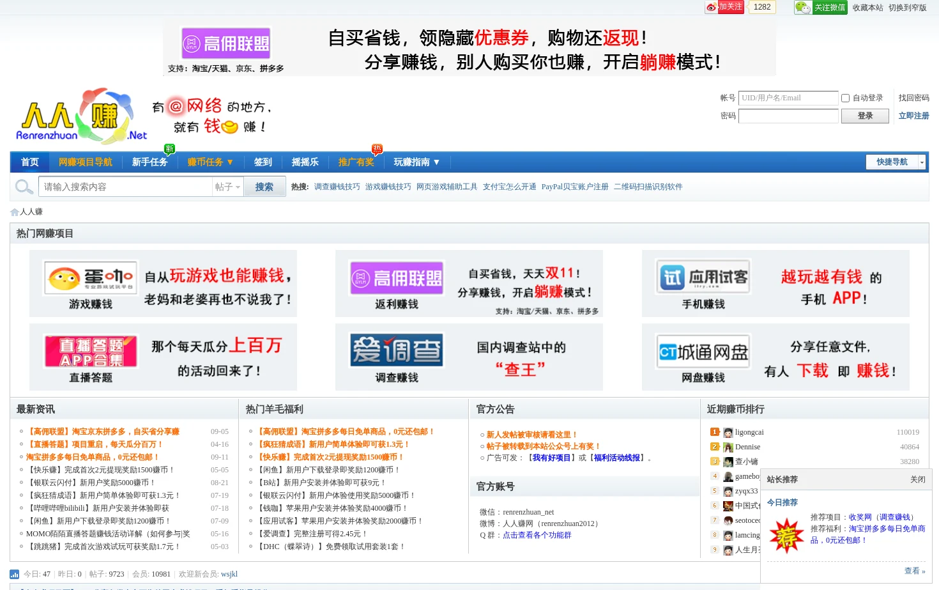Click the Weibo follow icon button
This screenshot has height=590, width=939.
tap(724, 7)
